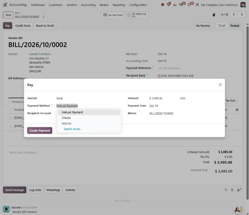Open the Accounting app home logo

(5, 5)
